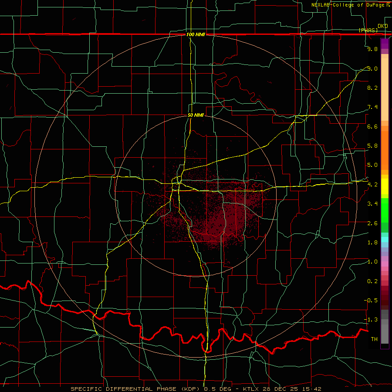
Task: Click the NEXLAB logo icon after DuPage
Action: coord(388,5)
